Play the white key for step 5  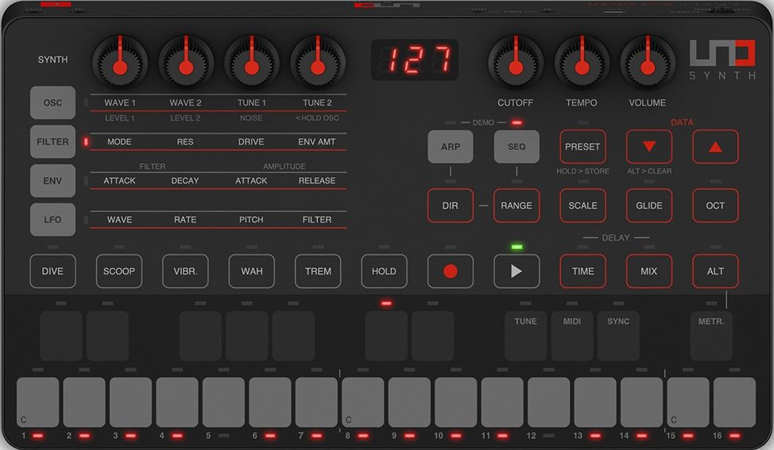[223, 402]
